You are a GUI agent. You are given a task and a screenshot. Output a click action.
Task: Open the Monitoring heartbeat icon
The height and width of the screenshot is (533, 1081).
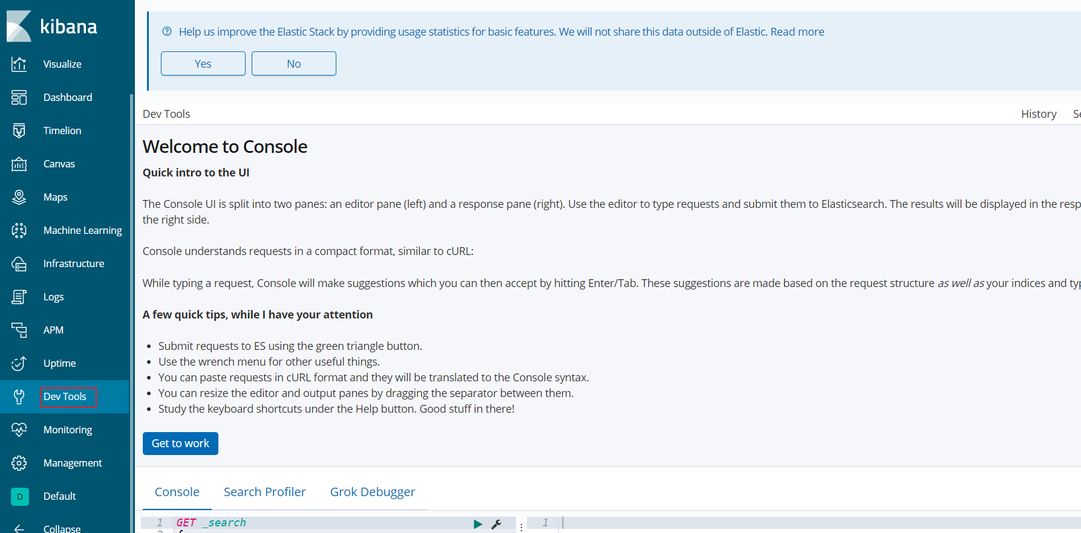pyautogui.click(x=19, y=430)
